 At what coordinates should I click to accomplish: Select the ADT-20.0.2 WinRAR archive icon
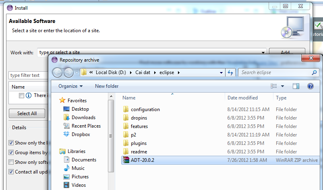tap(126, 160)
